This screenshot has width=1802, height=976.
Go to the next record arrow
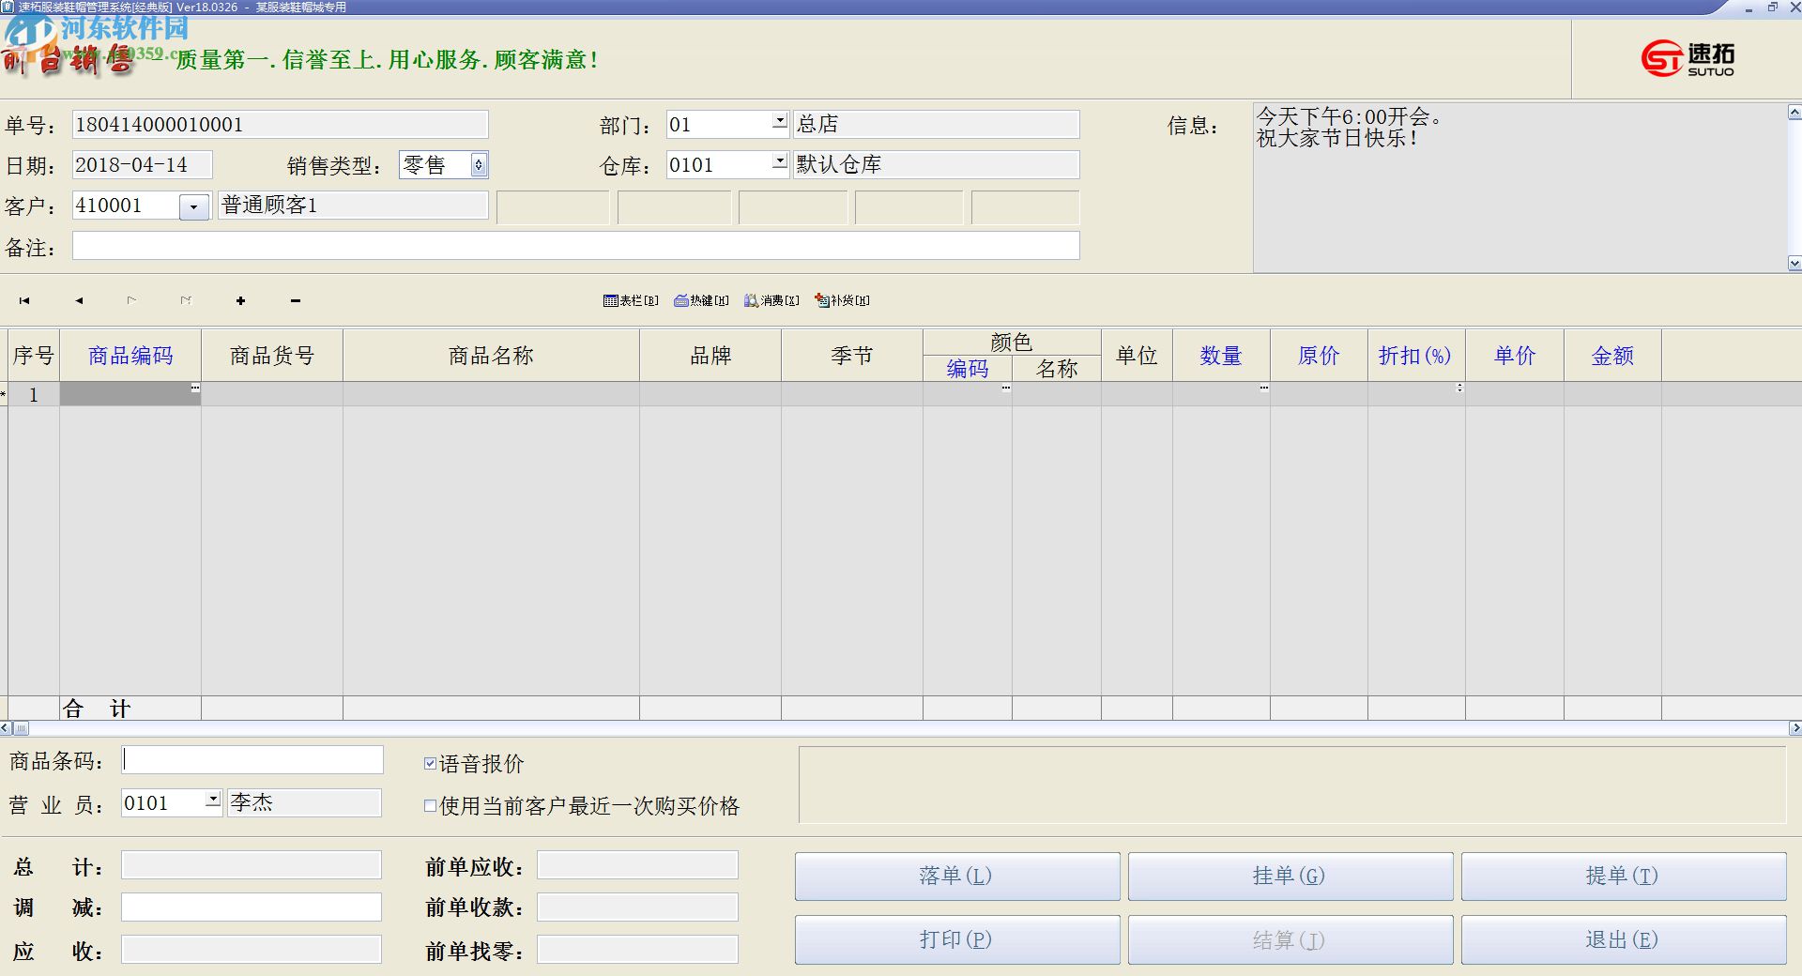click(131, 300)
